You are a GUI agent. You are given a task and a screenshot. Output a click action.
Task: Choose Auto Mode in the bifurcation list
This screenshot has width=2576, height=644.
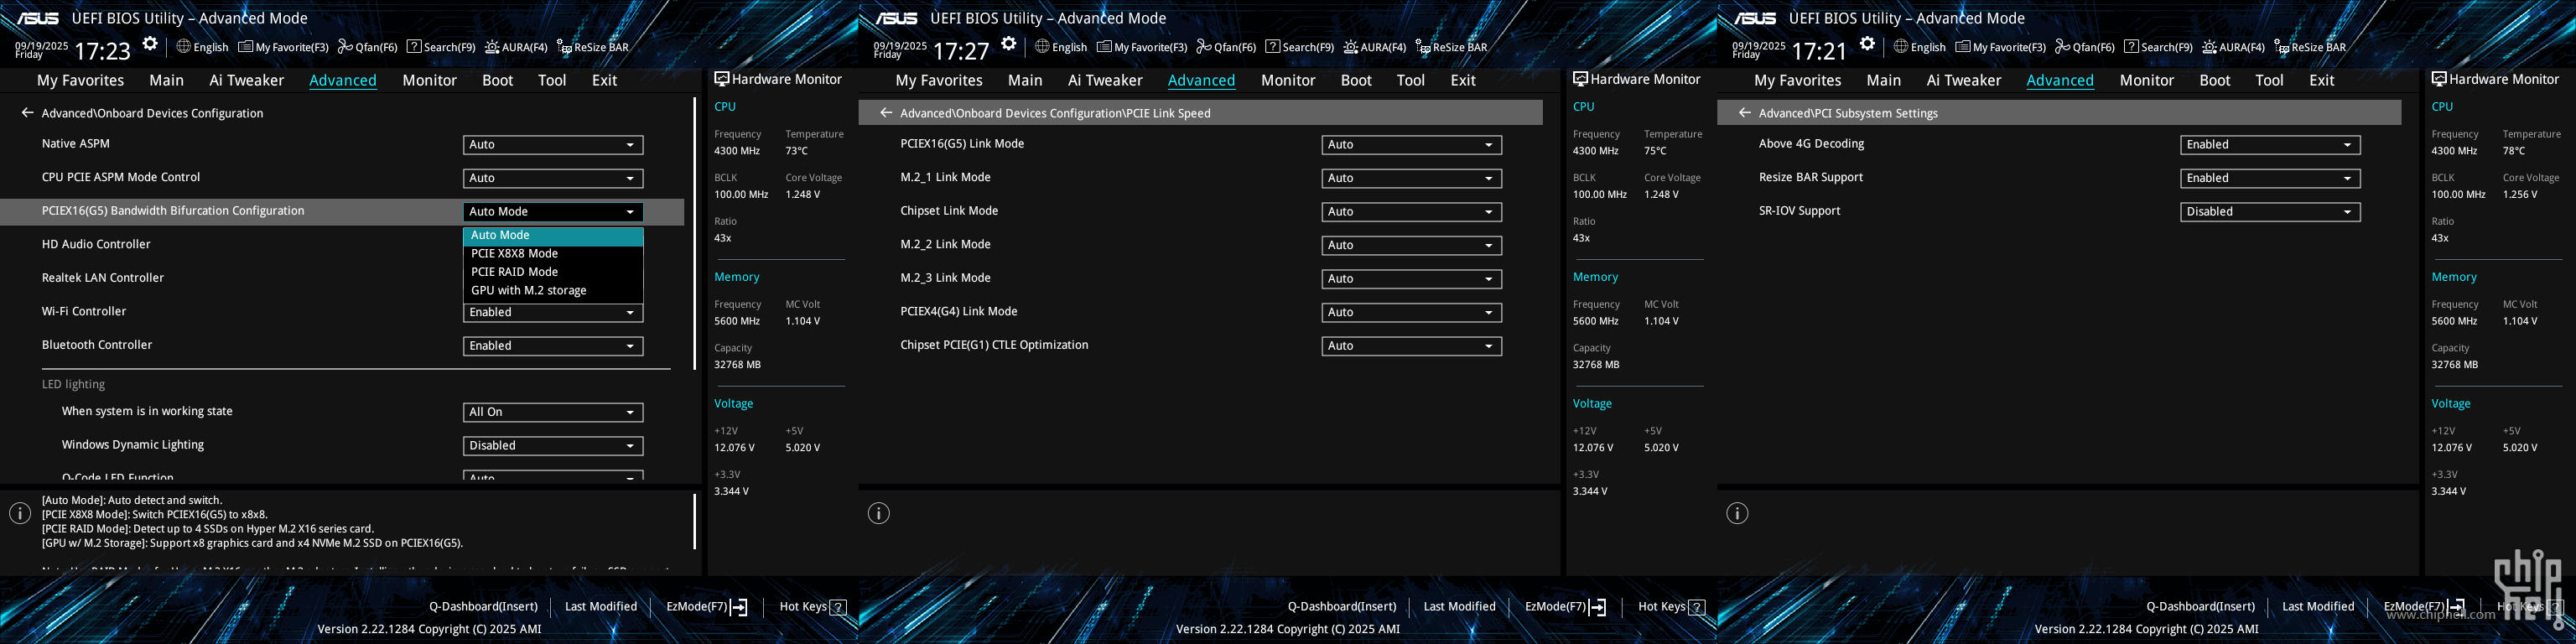[x=553, y=236]
